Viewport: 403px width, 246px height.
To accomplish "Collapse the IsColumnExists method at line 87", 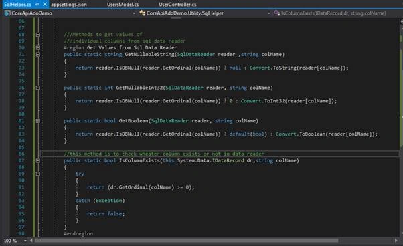I will (37, 160).
